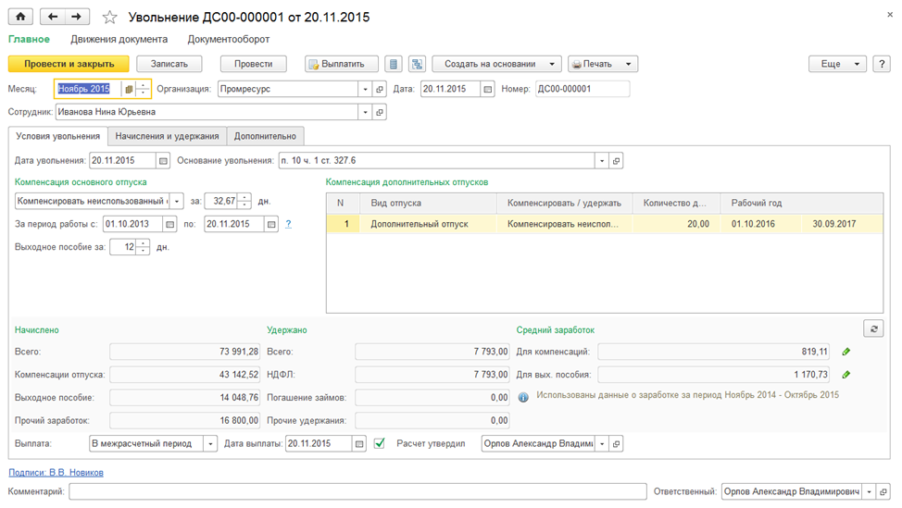The height and width of the screenshot is (508, 902).
Task: Toggle the Расчет утвердил checkbox
Action: [x=379, y=443]
